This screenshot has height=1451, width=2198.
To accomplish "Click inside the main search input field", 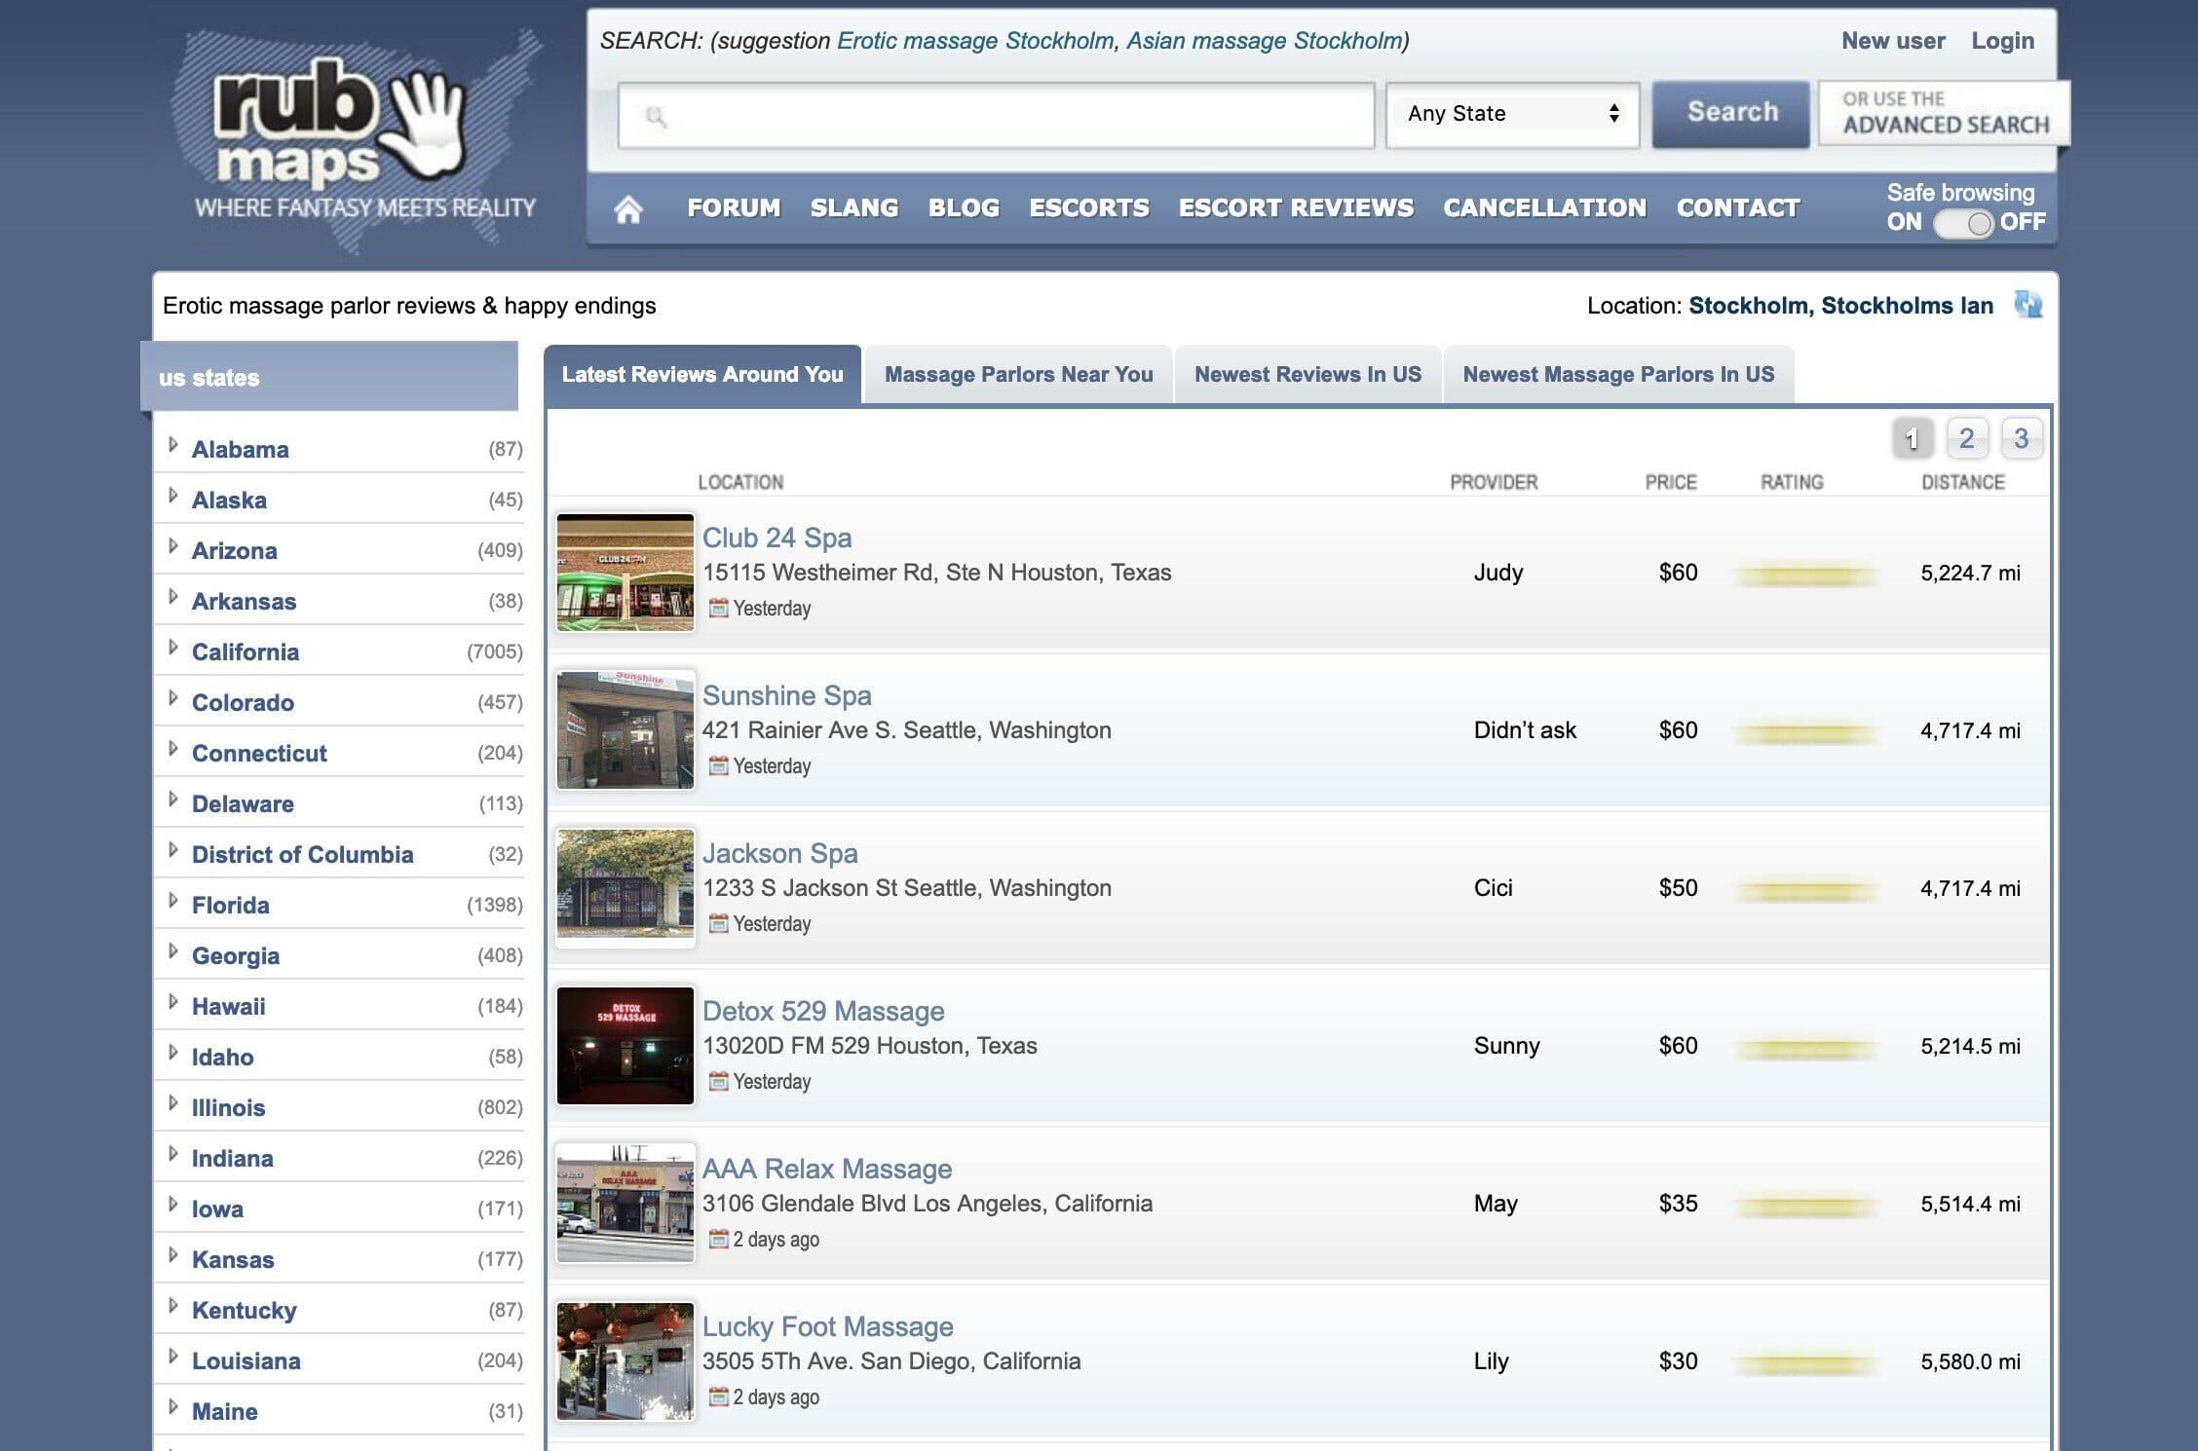I will 996,115.
